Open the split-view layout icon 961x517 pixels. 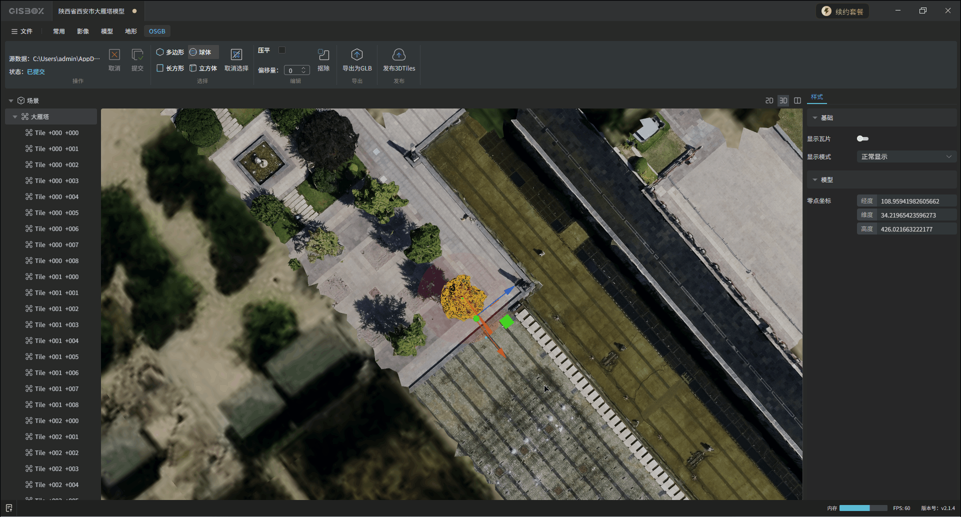pyautogui.click(x=797, y=100)
